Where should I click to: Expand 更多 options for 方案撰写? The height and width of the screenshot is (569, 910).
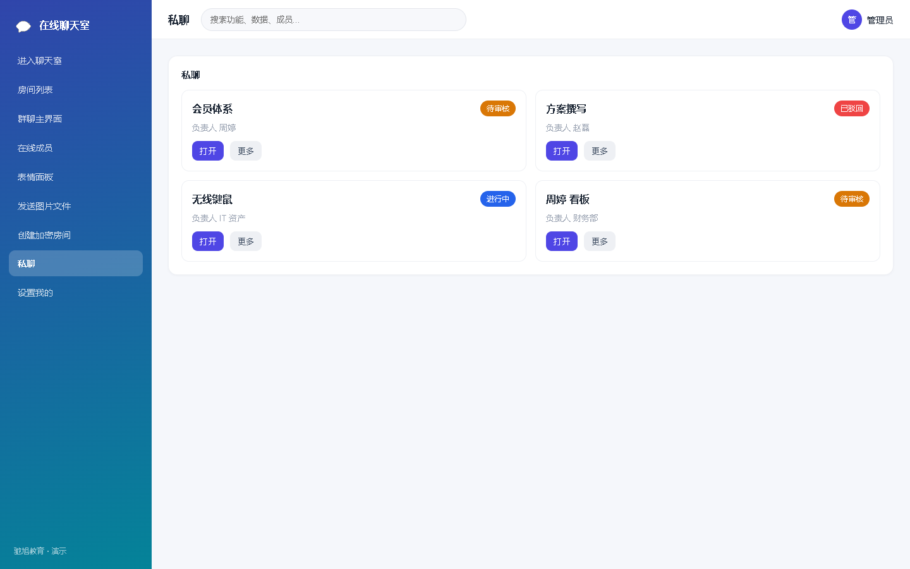600,151
